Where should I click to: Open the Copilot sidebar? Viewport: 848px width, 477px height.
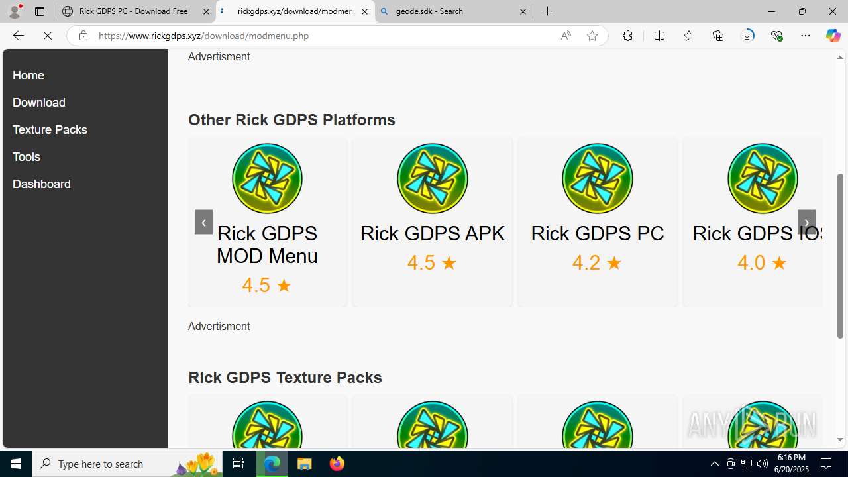pos(833,36)
